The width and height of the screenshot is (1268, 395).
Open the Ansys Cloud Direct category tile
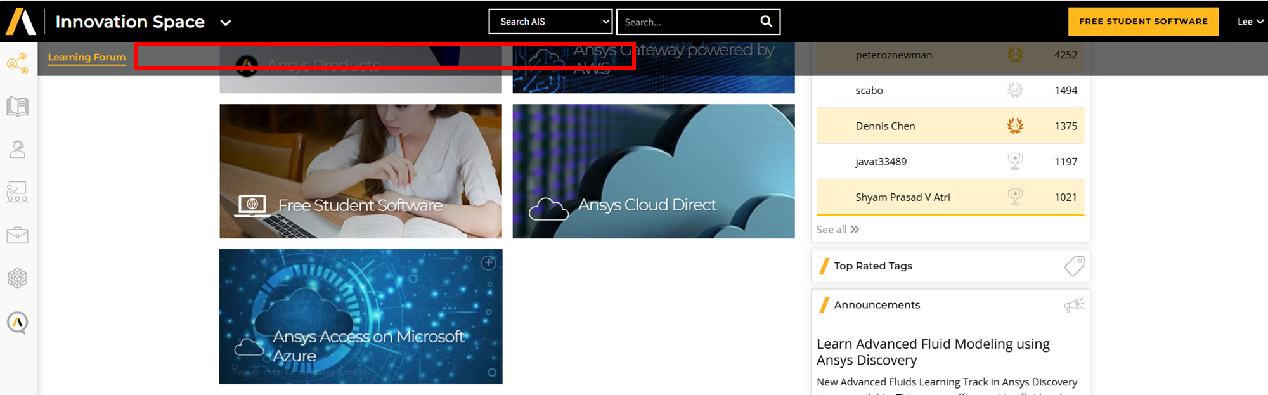(x=653, y=171)
